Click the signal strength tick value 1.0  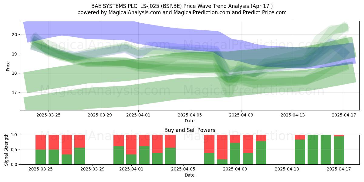[15, 135]
